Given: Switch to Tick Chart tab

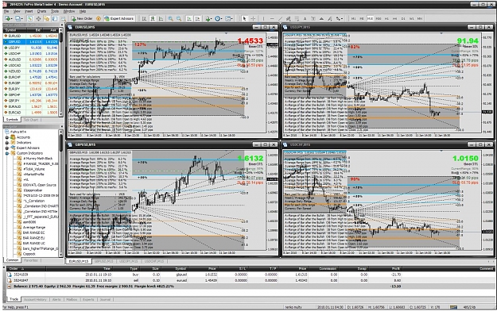Looking at the screenshot, I should [x=31, y=120].
